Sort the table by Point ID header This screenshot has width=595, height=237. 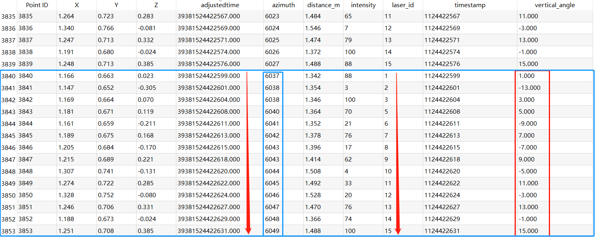37,5
